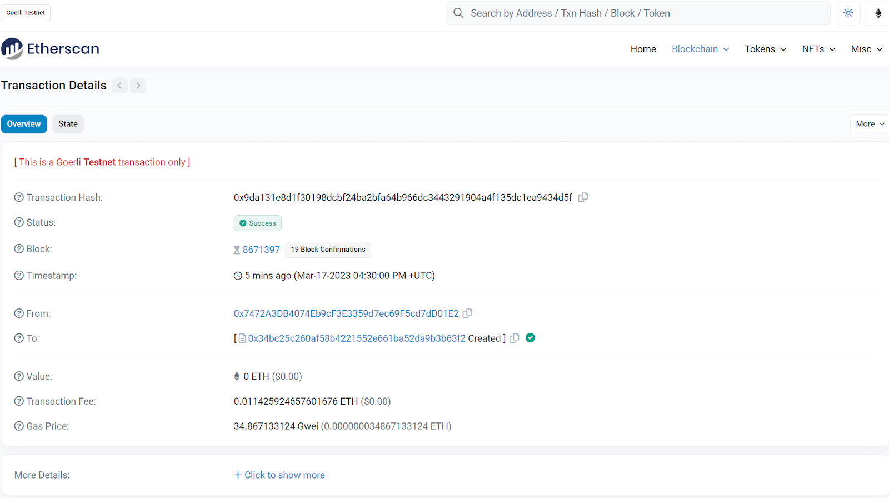Select the Overview tab
The image size is (889, 498).
tap(24, 124)
